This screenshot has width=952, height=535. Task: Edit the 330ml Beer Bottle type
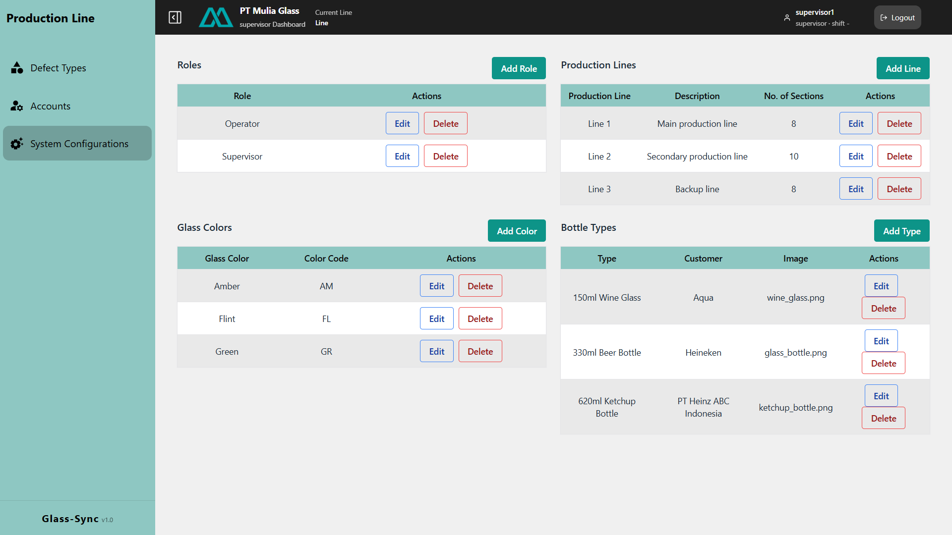pos(881,341)
